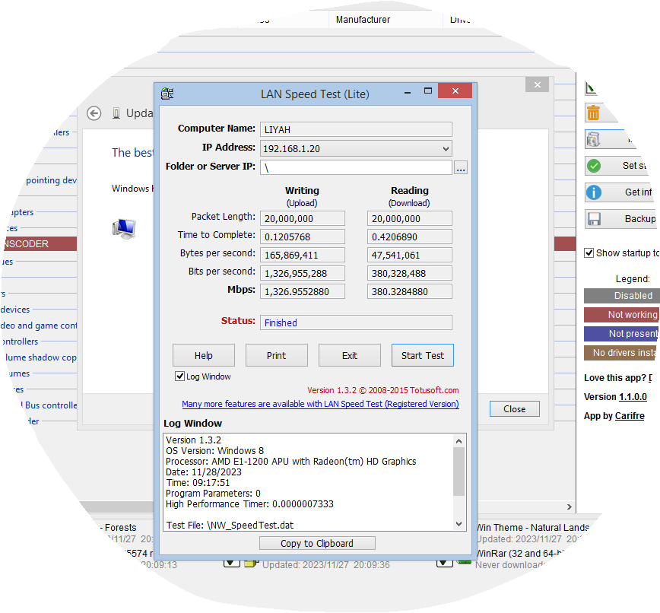Click the Help button
The width and height of the screenshot is (660, 613).
pos(204,355)
